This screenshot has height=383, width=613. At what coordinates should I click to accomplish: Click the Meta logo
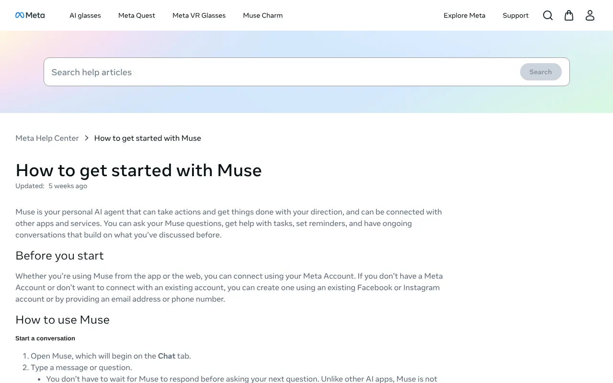point(30,15)
